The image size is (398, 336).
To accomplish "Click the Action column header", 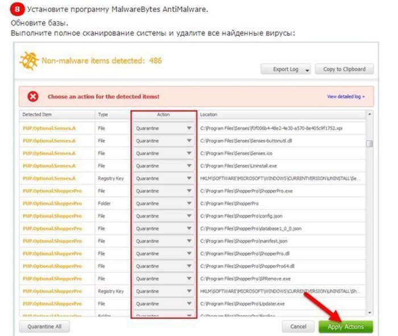I will click(x=164, y=115).
